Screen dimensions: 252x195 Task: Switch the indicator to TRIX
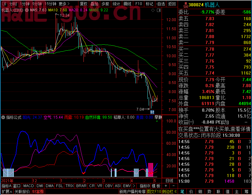point(70,186)
